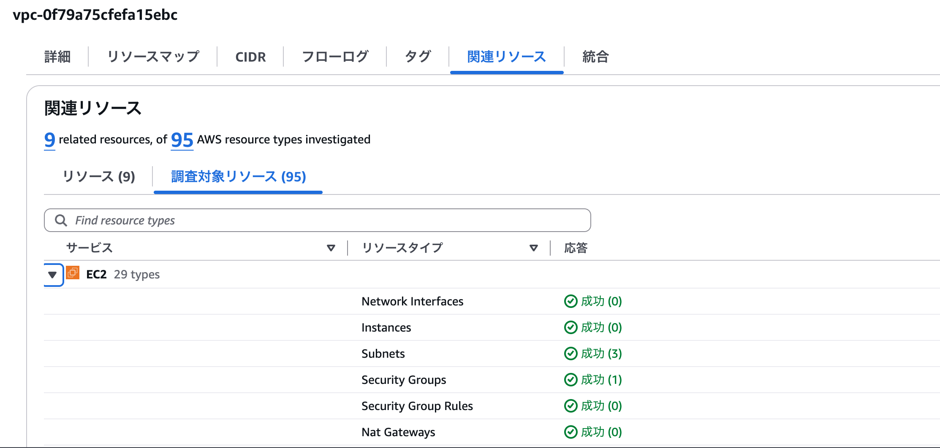Switch to the 統合 tab
This screenshot has height=448, width=940.
click(x=595, y=57)
